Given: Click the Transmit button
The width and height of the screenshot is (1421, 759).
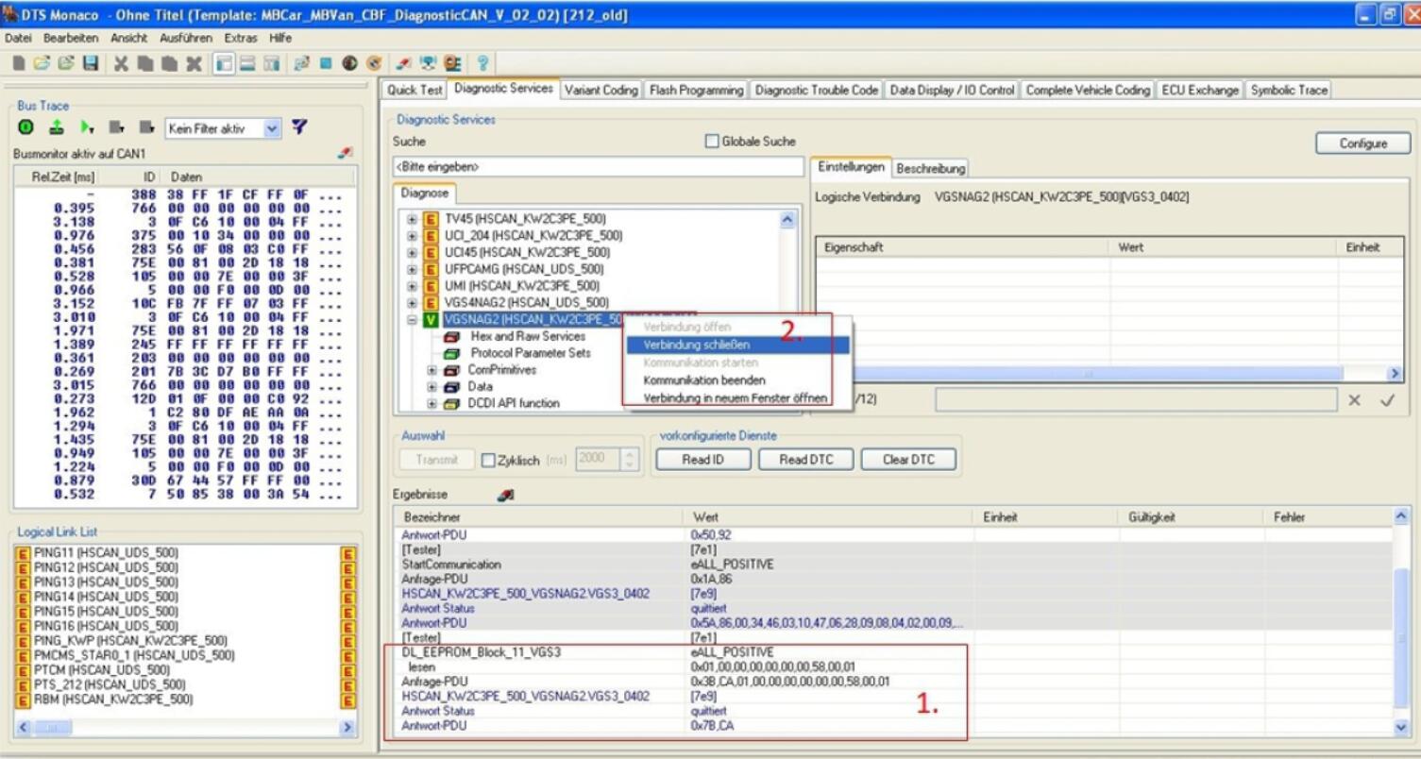Looking at the screenshot, I should (x=436, y=460).
